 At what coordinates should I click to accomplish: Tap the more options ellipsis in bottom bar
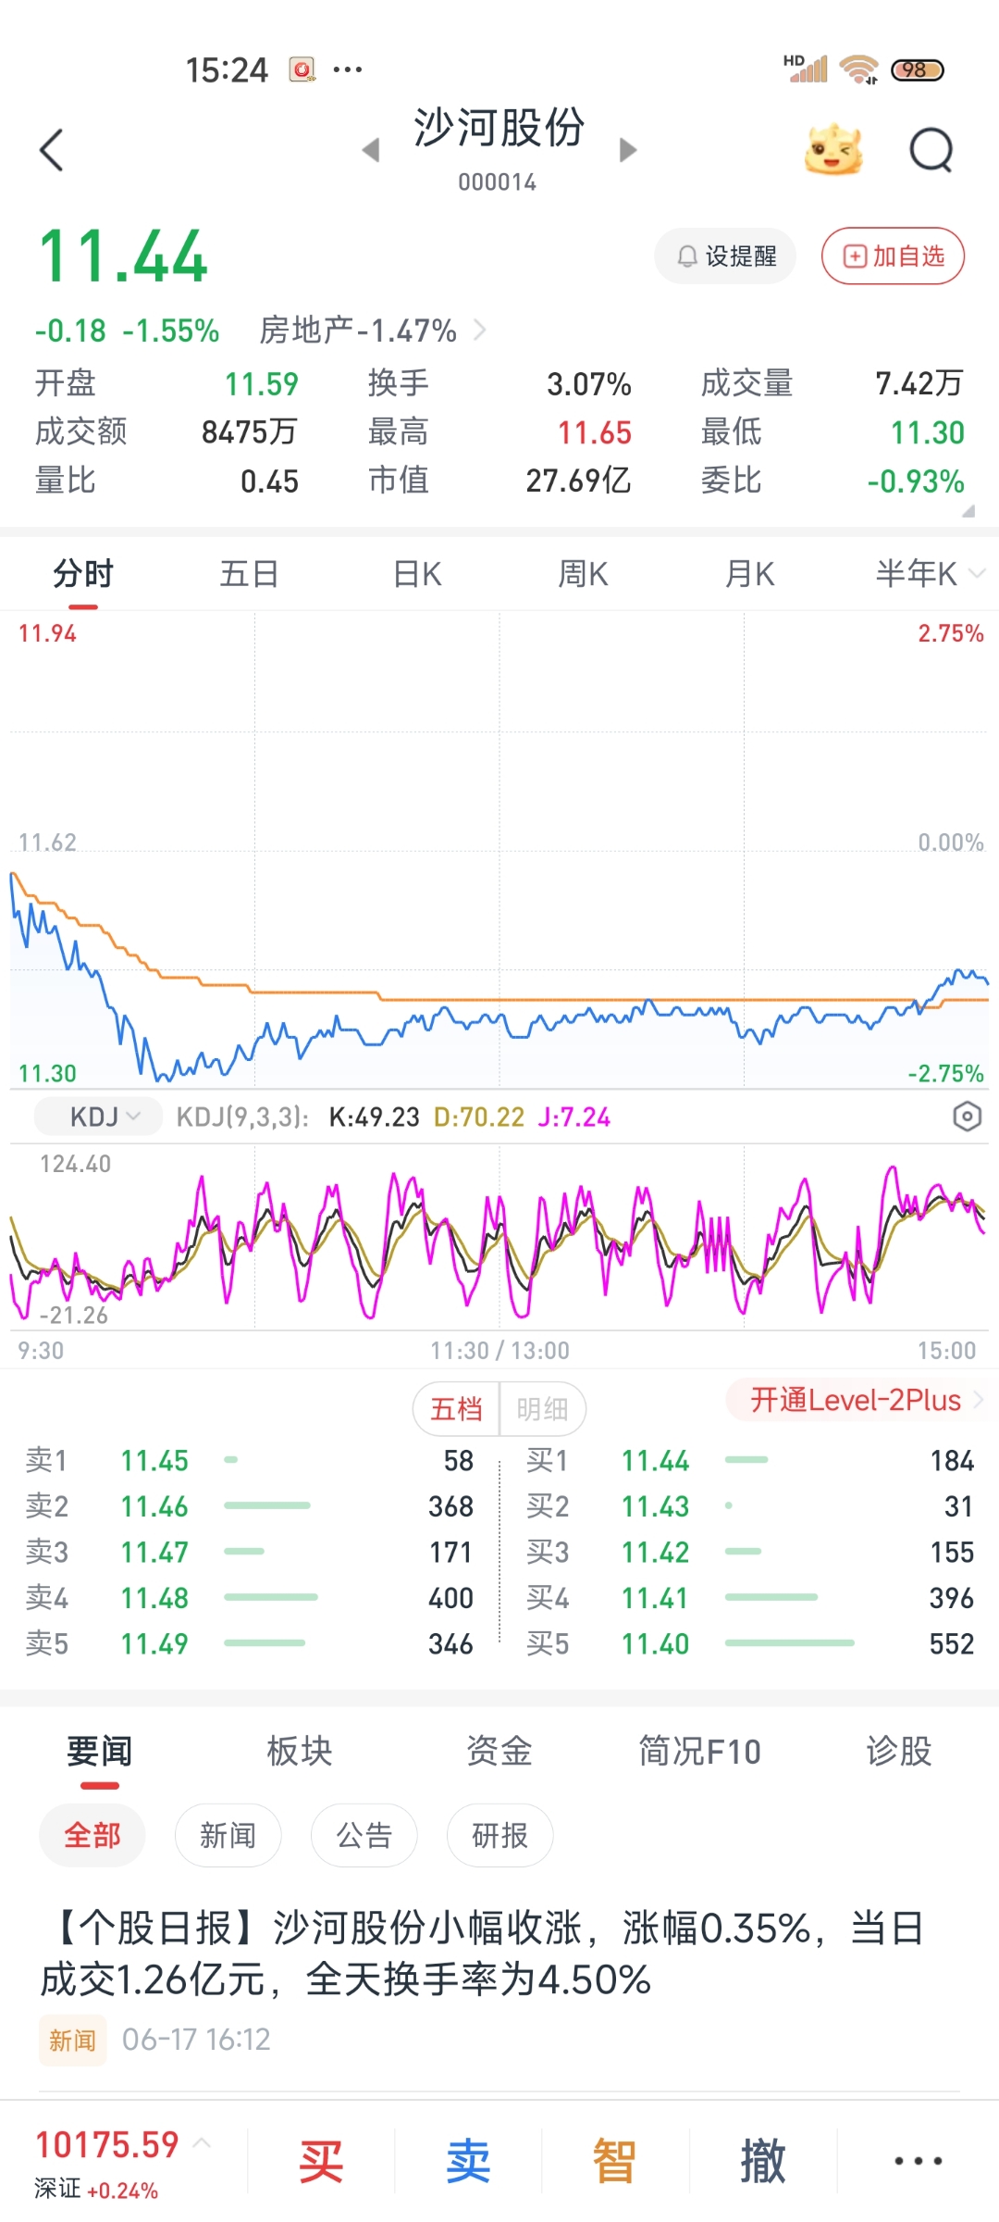pyautogui.click(x=918, y=2161)
